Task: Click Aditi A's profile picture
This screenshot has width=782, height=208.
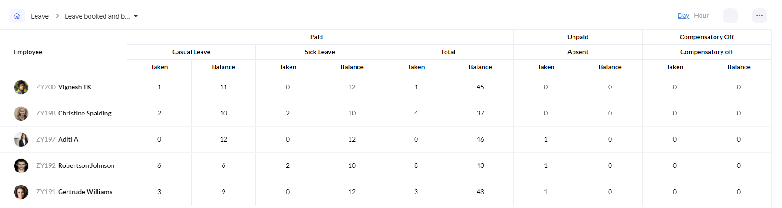Action: 21,140
